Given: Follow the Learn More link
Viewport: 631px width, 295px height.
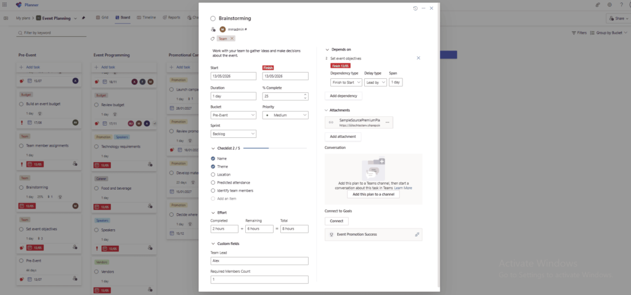Looking at the screenshot, I should (403, 188).
